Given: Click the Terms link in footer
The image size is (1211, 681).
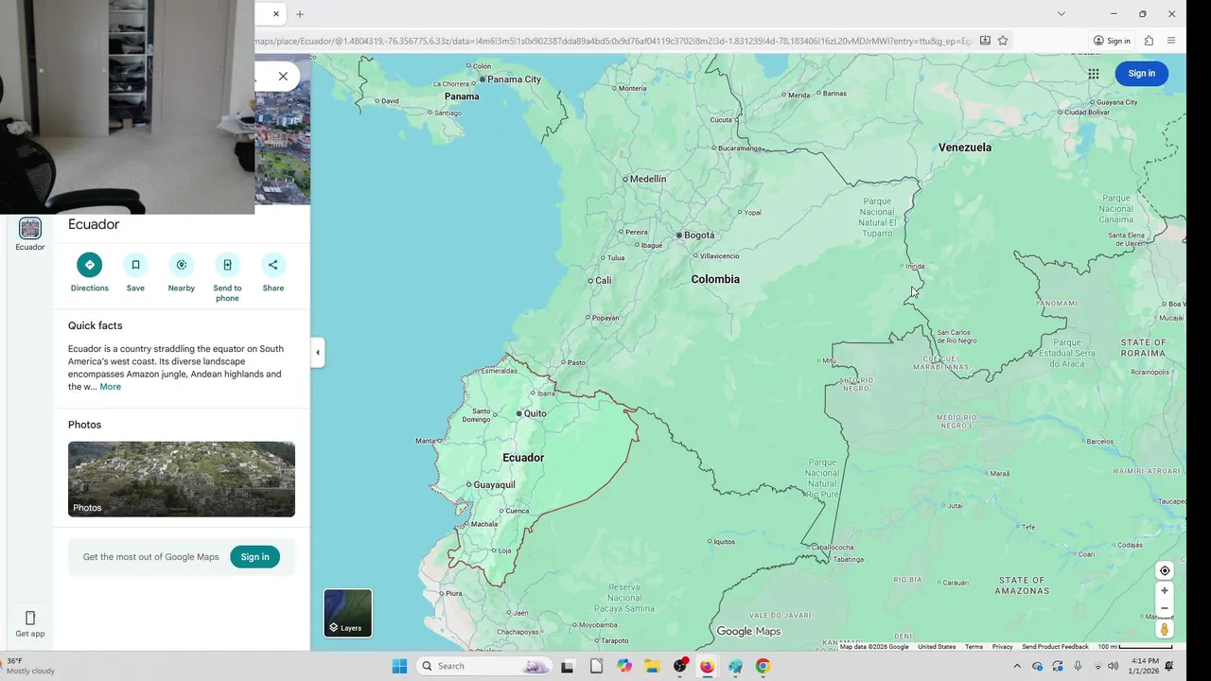Looking at the screenshot, I should click(974, 647).
